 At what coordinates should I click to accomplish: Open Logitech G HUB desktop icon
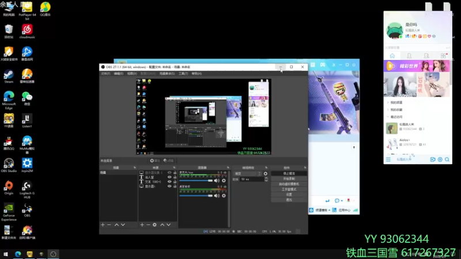pos(27,190)
